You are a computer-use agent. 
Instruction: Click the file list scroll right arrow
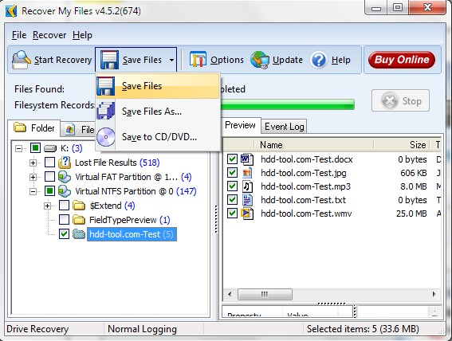coord(434,294)
